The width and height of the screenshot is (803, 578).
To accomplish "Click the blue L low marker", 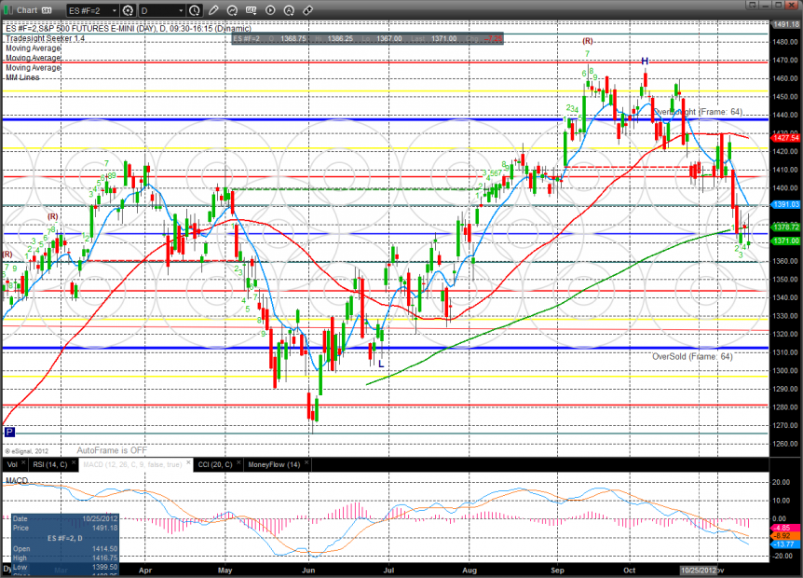I will tap(381, 364).
